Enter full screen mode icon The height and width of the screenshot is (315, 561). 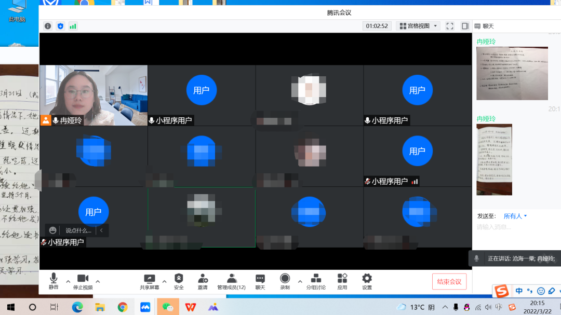click(450, 26)
